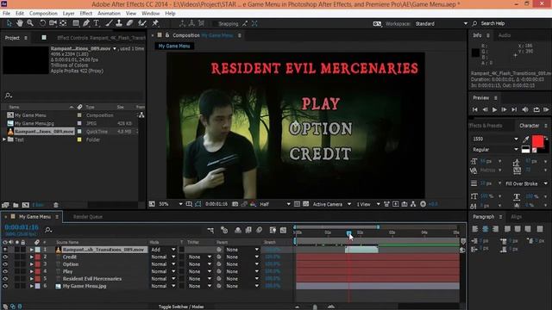
Task: Click the current time indicator playhead
Action: (x=348, y=233)
